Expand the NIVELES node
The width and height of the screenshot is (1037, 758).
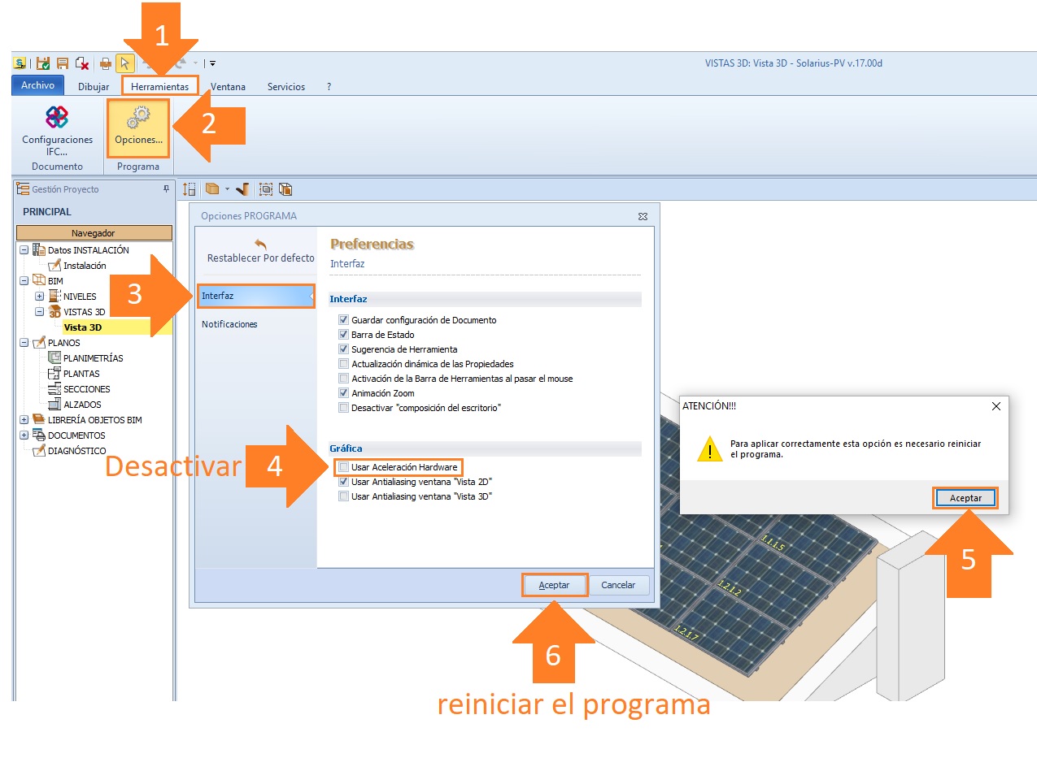coord(39,297)
